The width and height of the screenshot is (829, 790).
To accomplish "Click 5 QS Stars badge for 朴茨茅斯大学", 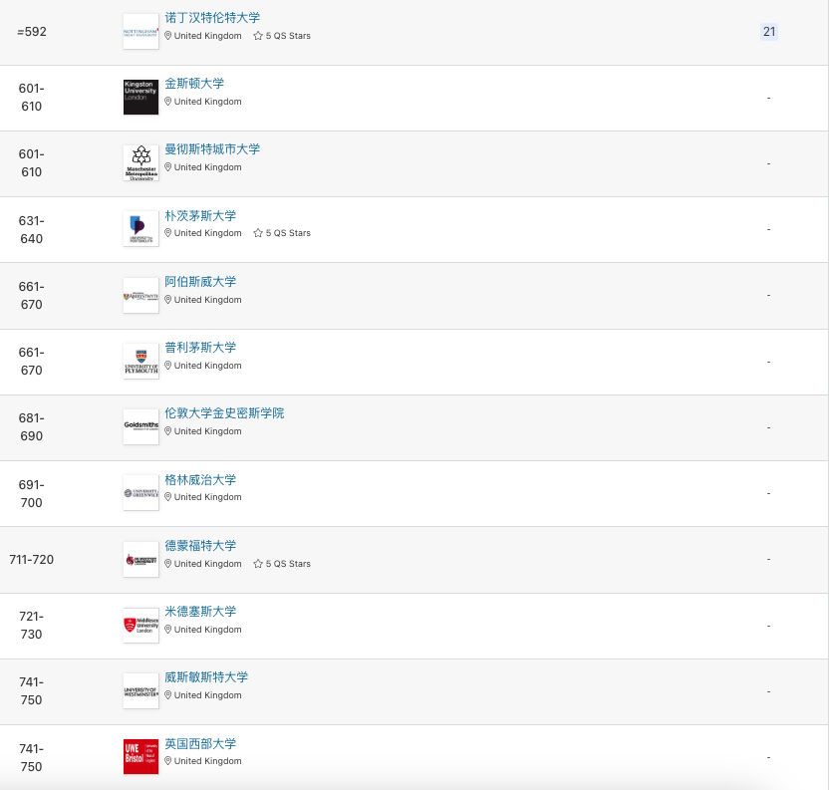I will [282, 233].
